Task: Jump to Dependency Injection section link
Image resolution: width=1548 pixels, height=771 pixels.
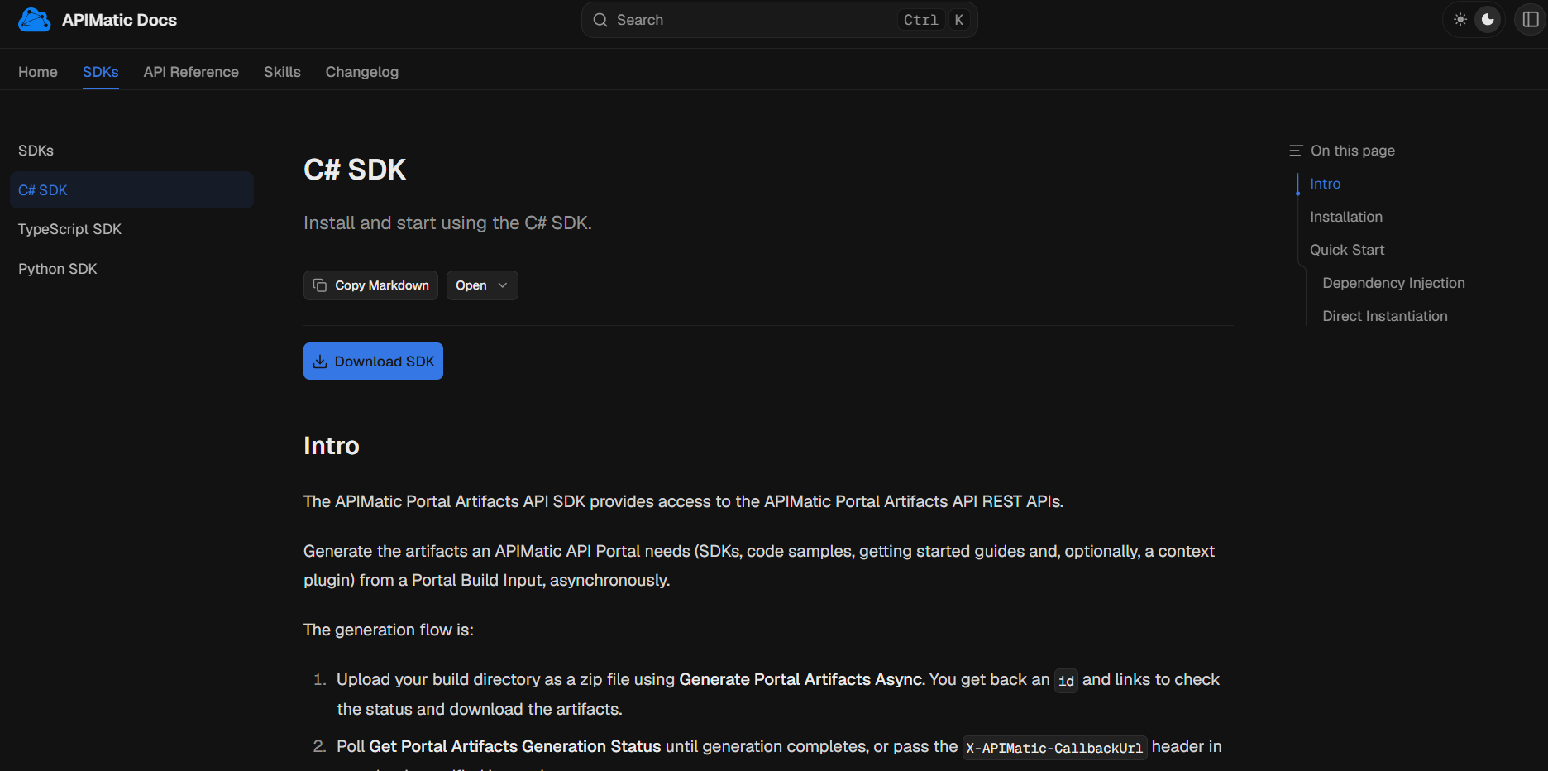Action: coord(1393,283)
